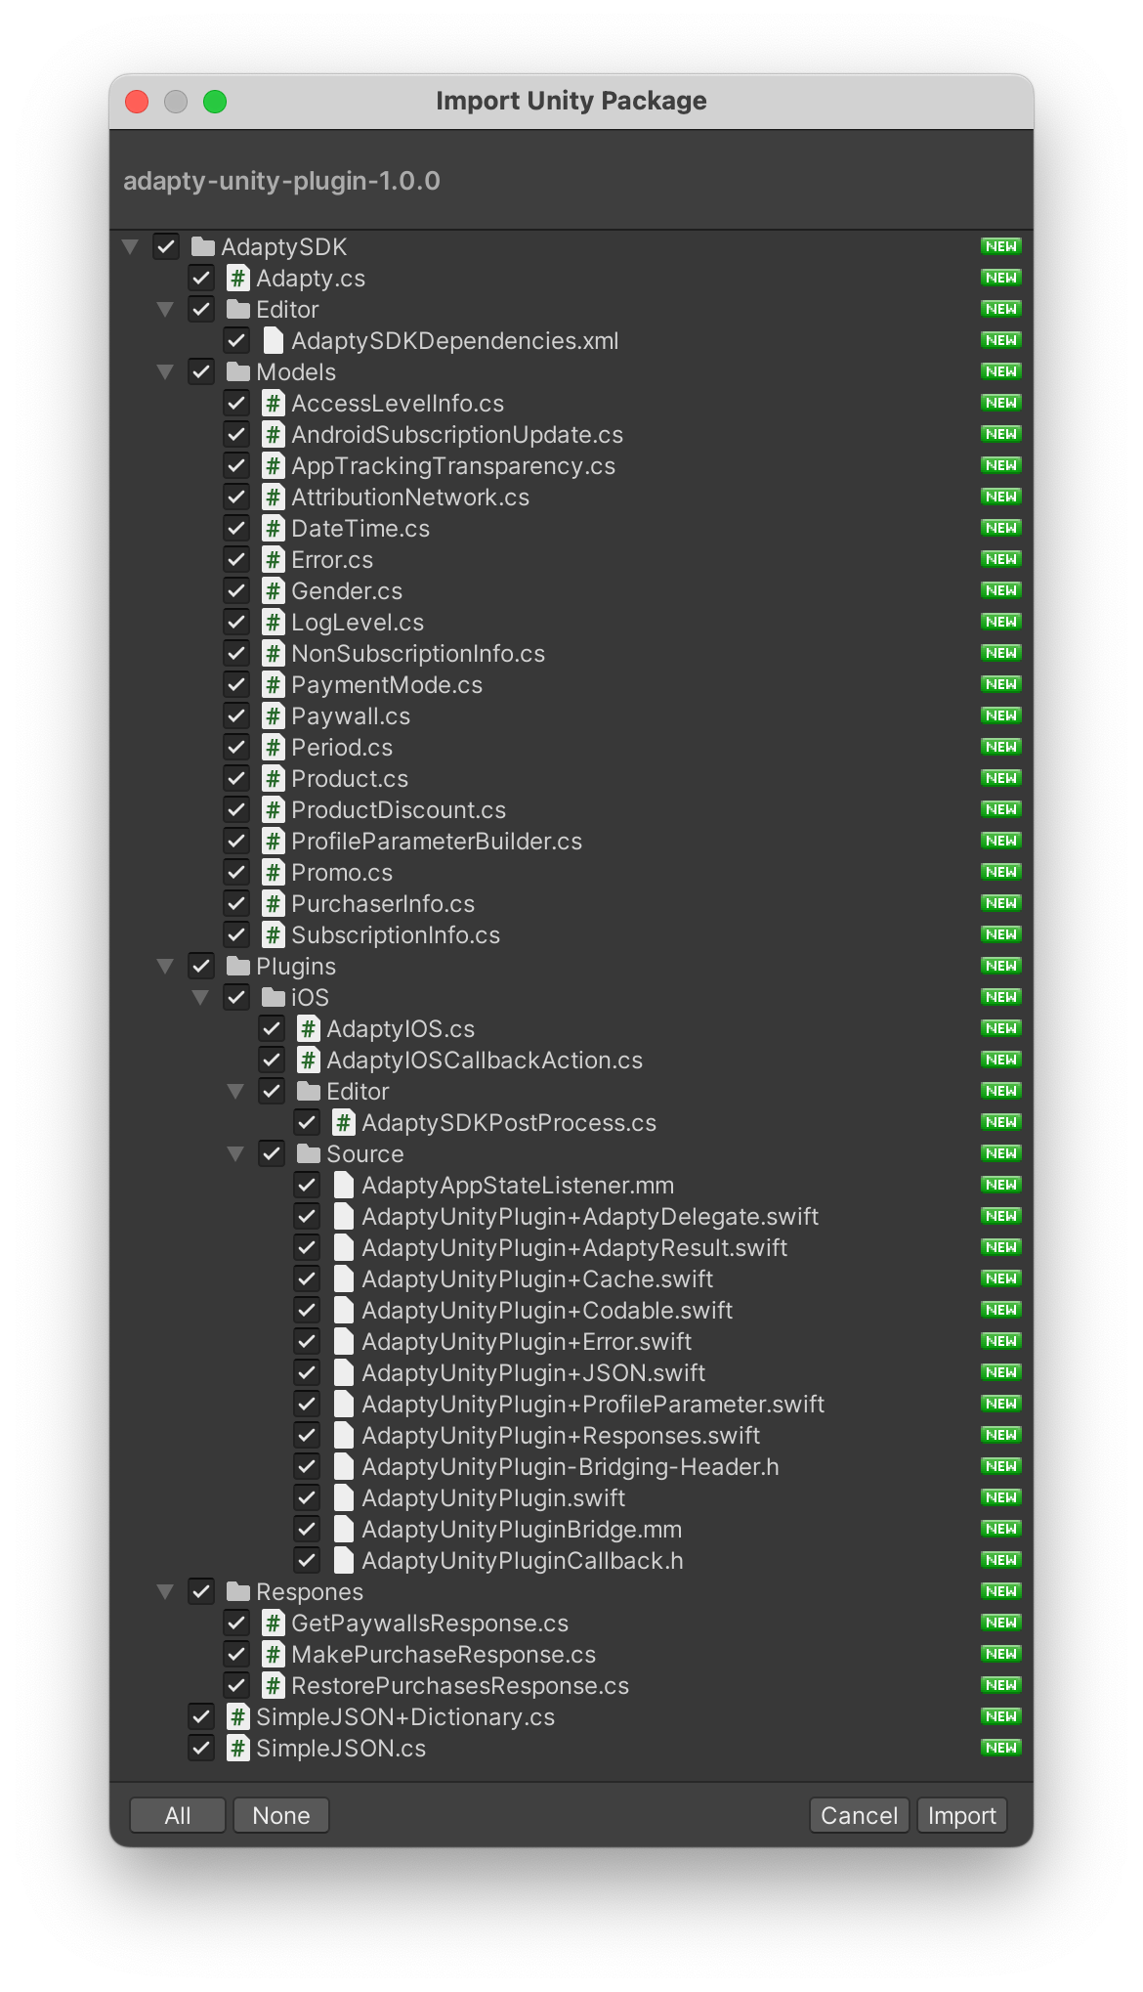Select all package items with All
This screenshot has width=1143, height=1992.
click(x=178, y=1815)
